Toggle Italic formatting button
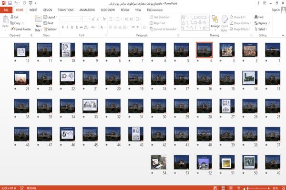Viewport: 286px width, 190px height. tap(67, 27)
